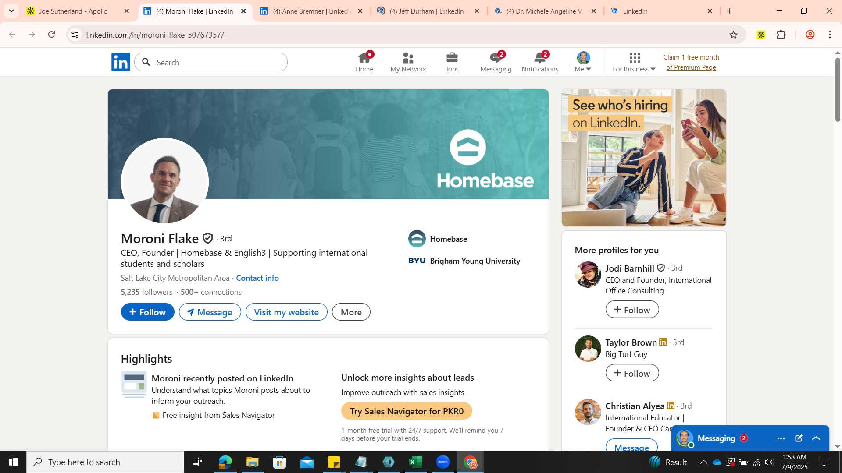Open Sticky Notes from the taskbar

[x=334, y=462]
